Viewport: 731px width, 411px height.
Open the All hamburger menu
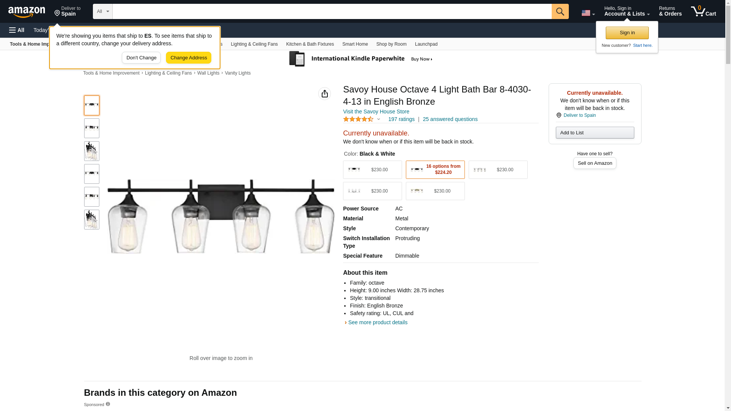(x=17, y=30)
